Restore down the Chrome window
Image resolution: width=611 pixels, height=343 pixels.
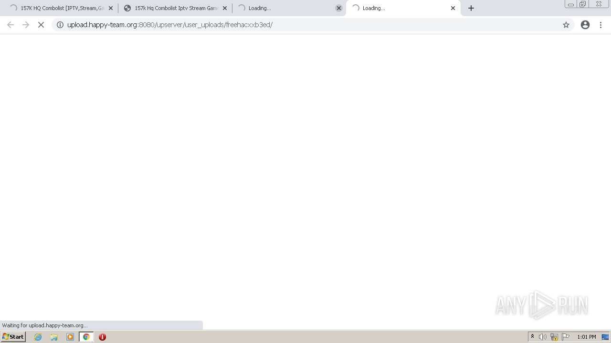tap(583, 4)
